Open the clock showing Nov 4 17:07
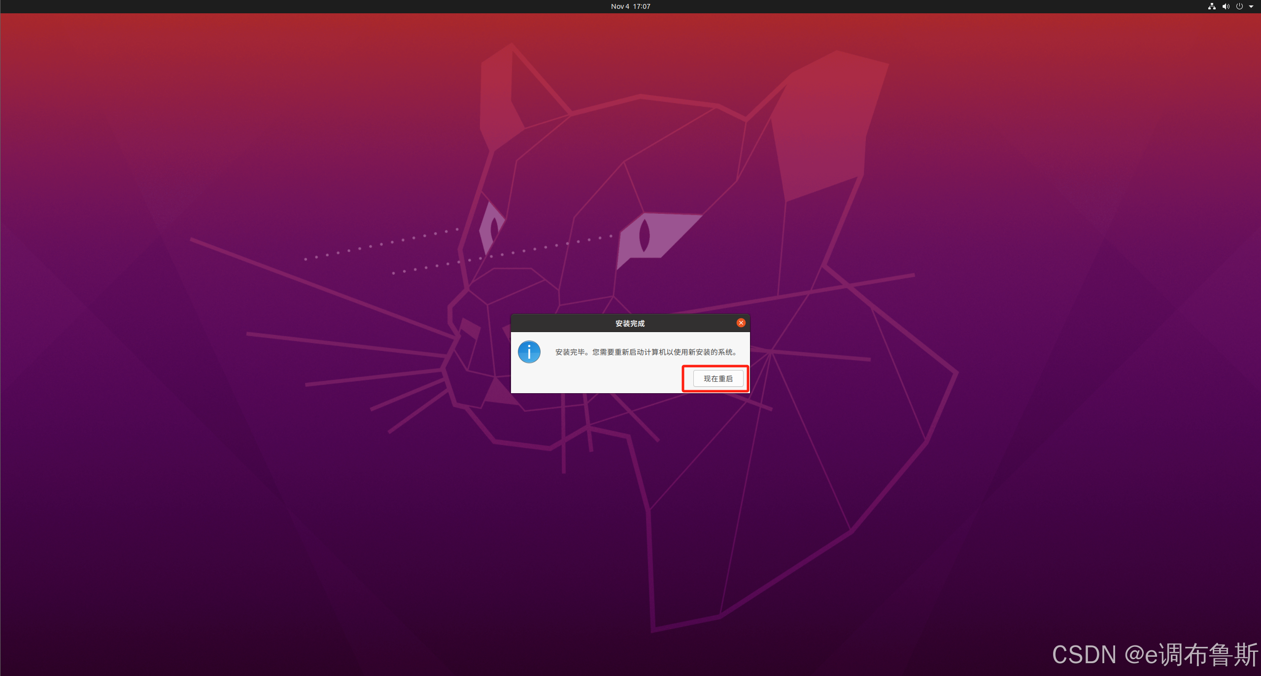This screenshot has height=676, width=1261. pos(630,6)
